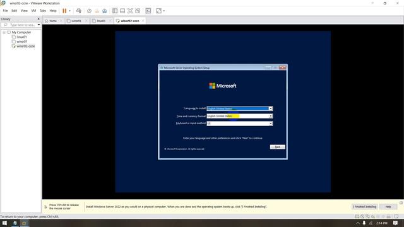
Task: Click the hard disk status bar icon
Action: tap(357, 216)
